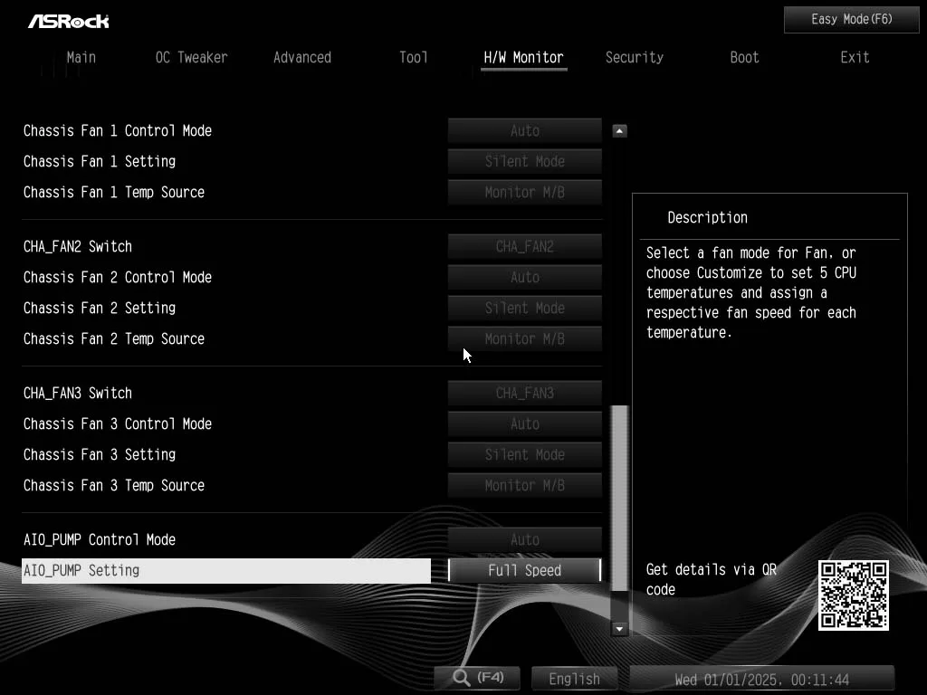This screenshot has width=927, height=695.
Task: Open the Main tab
Action: click(x=81, y=57)
